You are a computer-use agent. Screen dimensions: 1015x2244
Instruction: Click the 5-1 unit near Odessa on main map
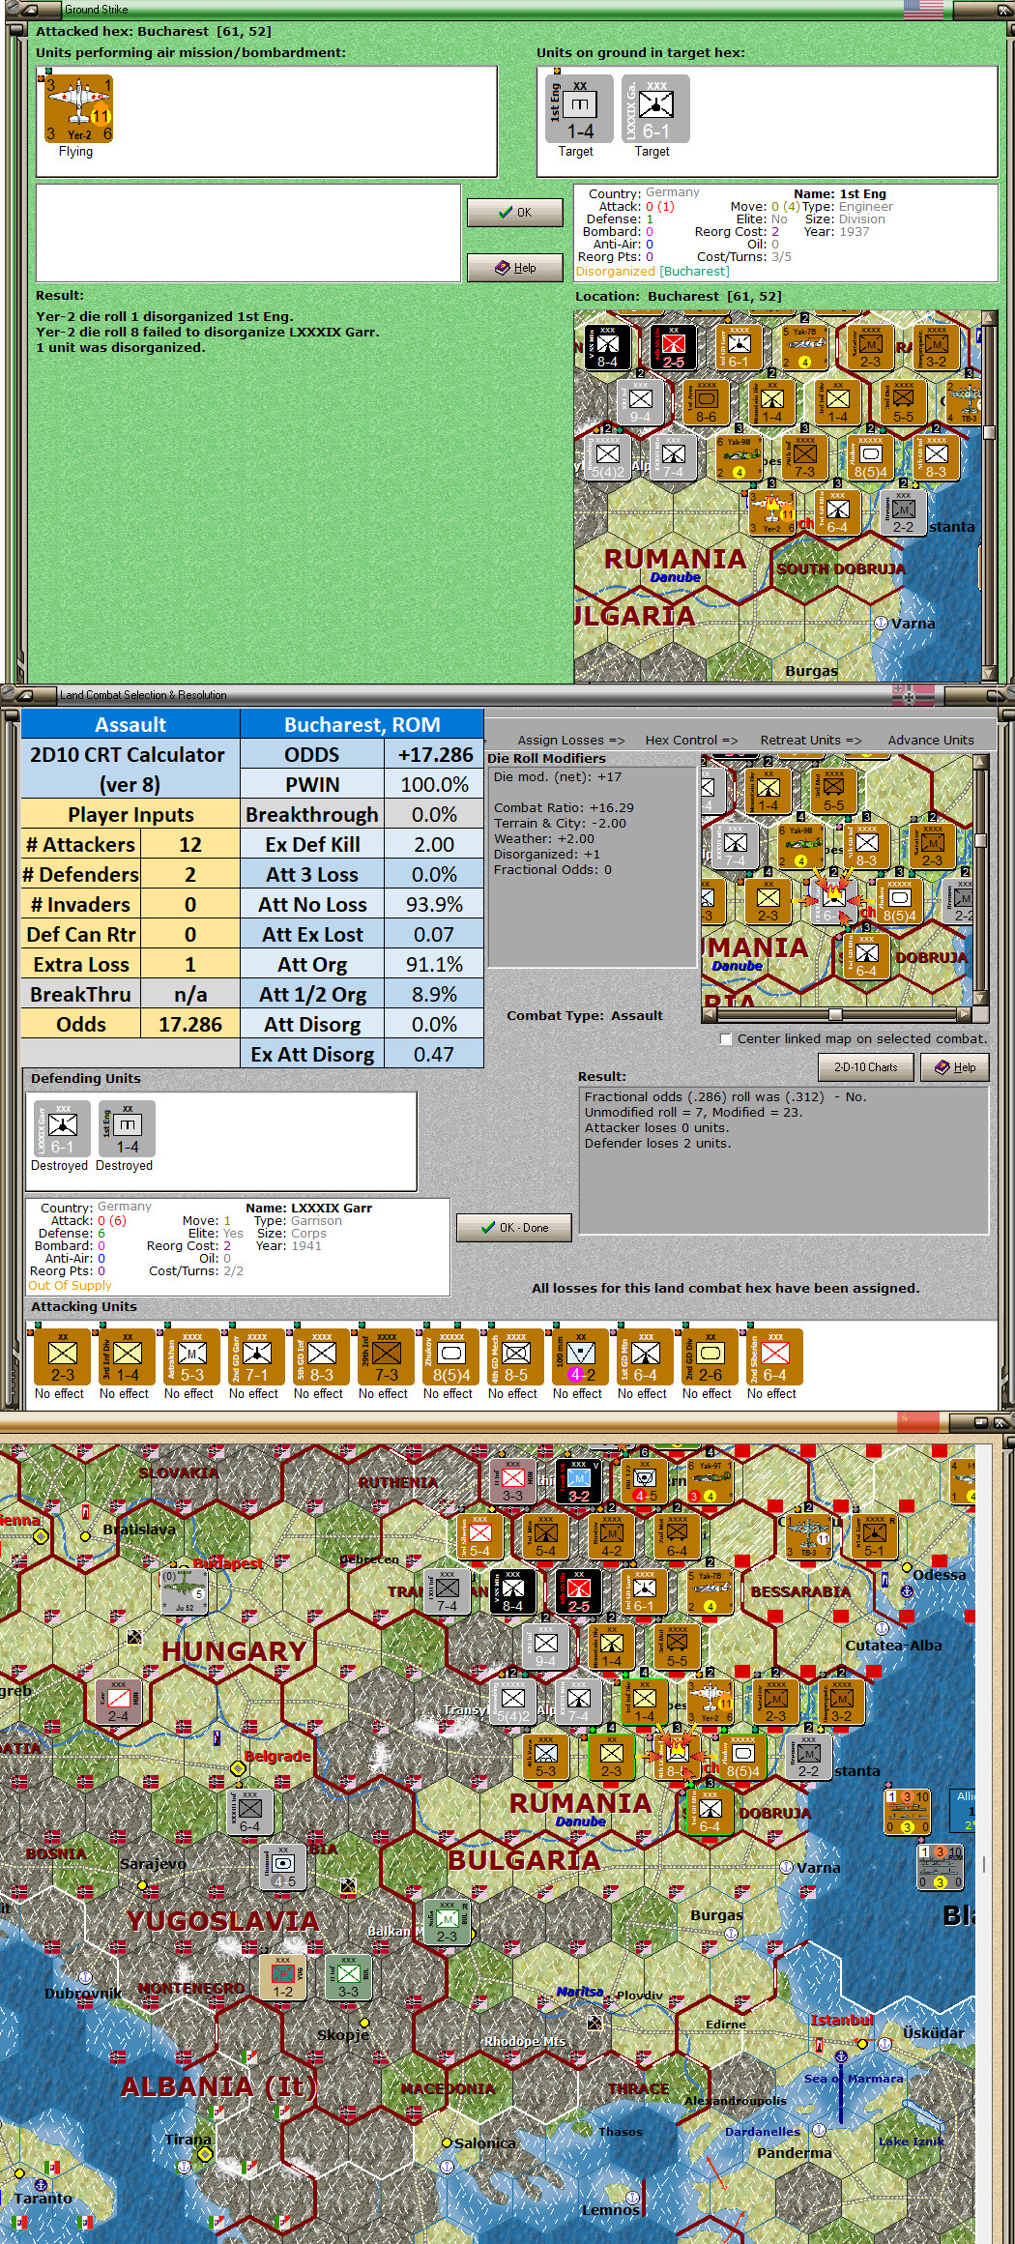coord(874,1535)
